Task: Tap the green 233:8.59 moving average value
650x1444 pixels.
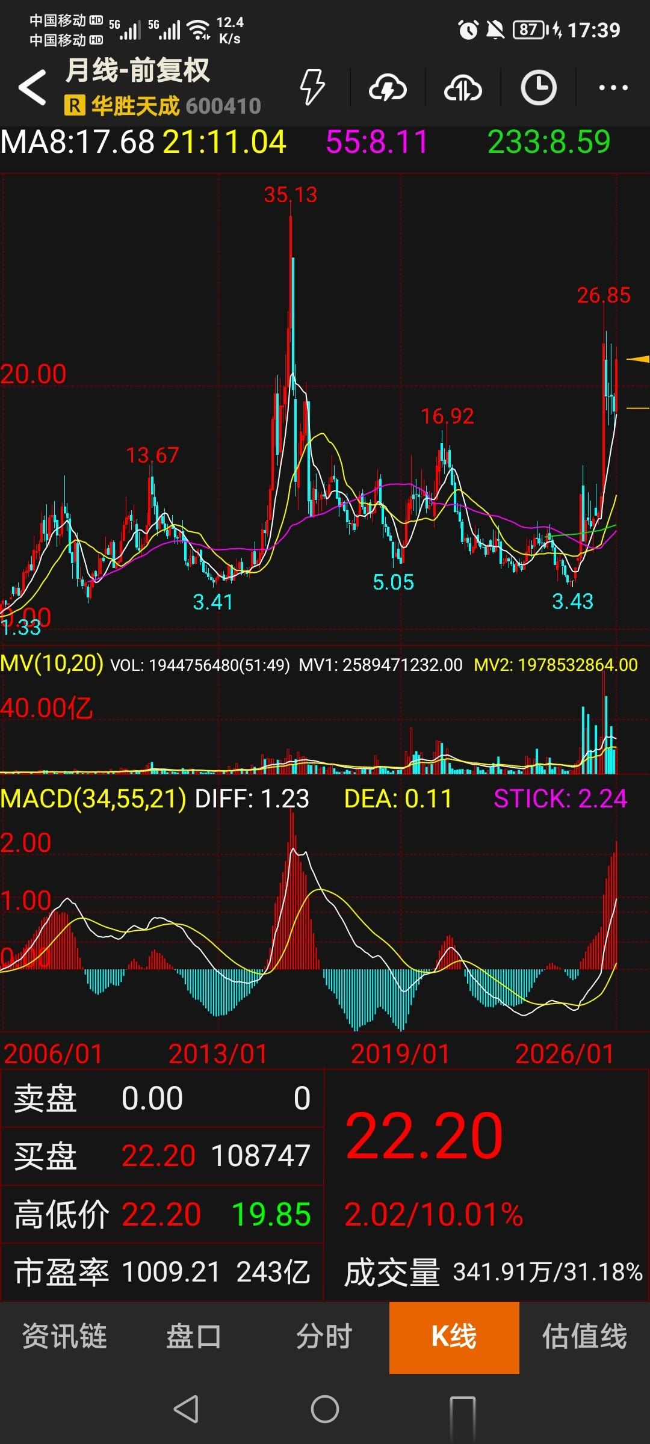Action: point(549,142)
